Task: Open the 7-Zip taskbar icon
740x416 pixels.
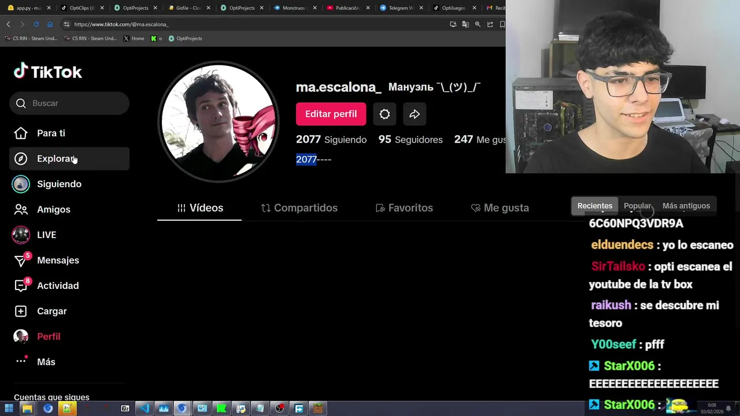Action: (125, 408)
